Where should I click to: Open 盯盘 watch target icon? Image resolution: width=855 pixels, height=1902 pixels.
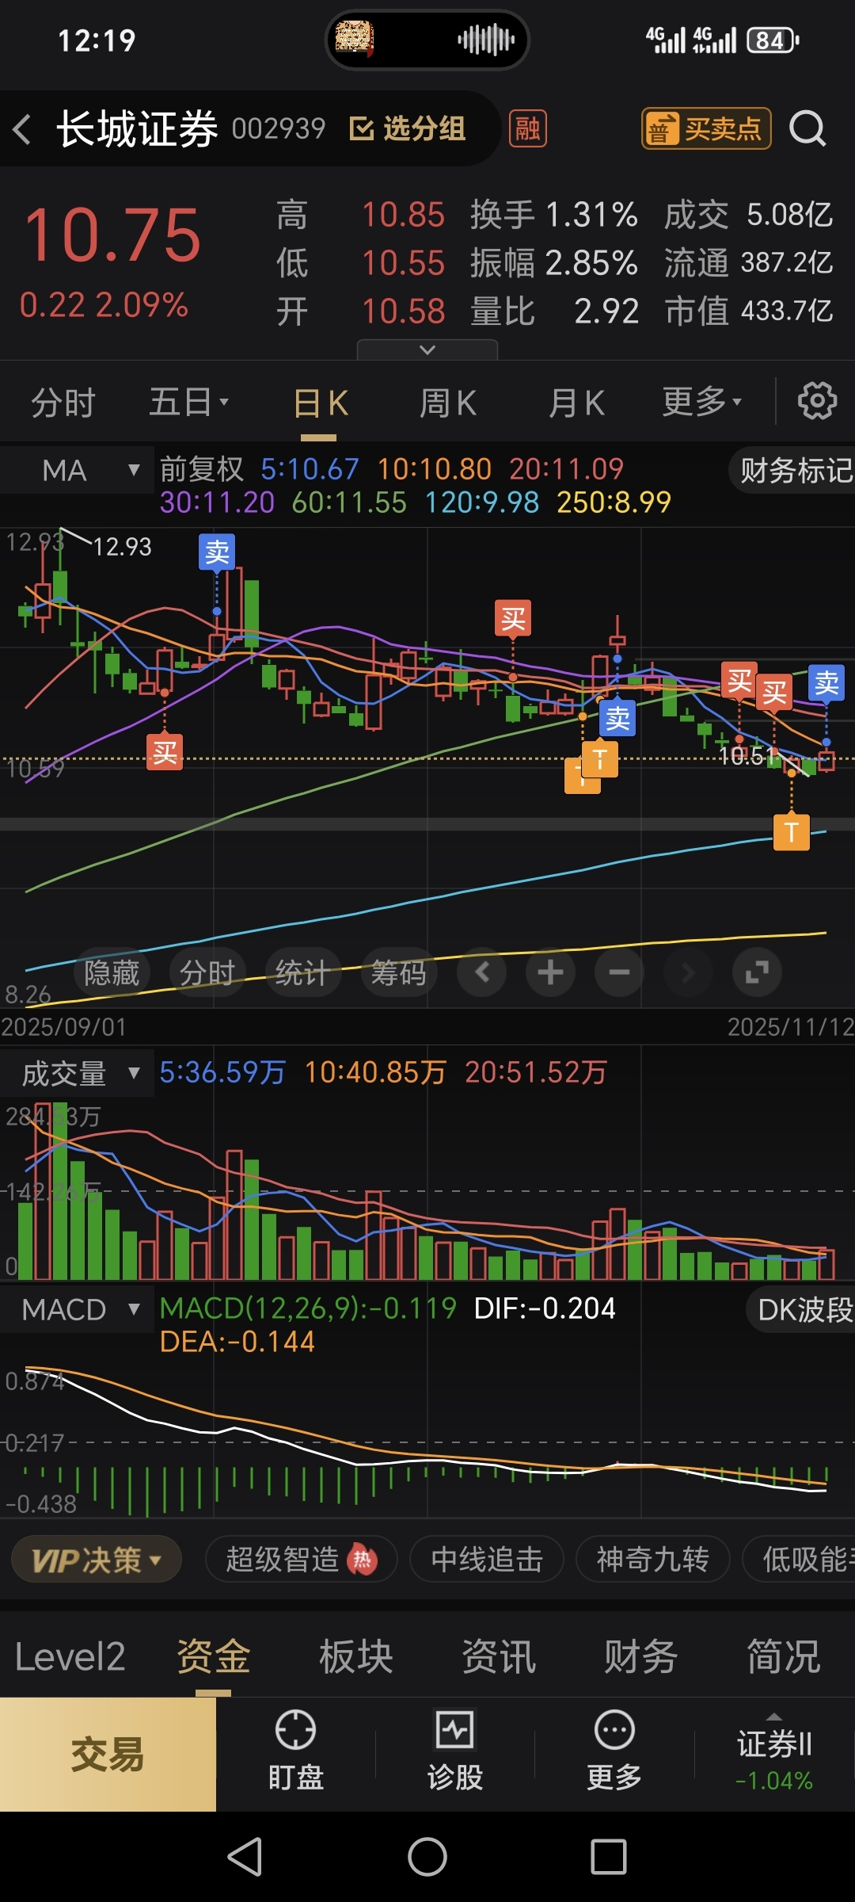tap(295, 1751)
